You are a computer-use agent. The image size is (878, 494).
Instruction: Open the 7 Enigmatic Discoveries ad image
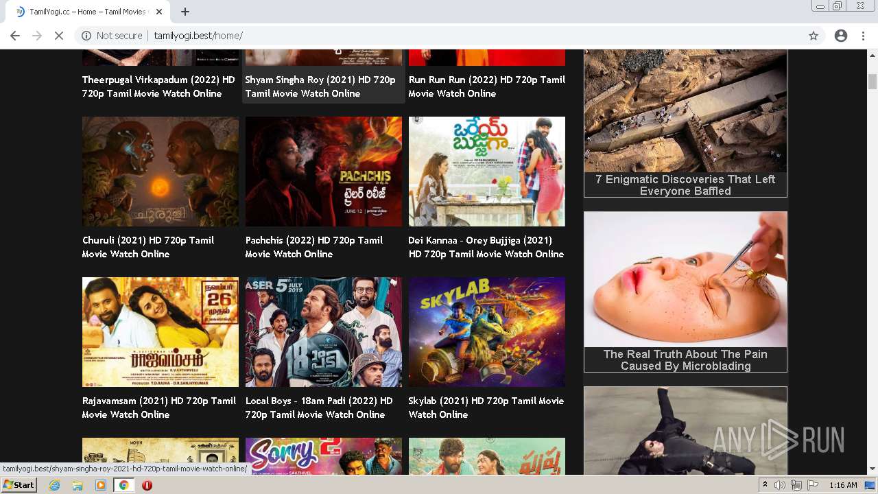tap(685, 110)
